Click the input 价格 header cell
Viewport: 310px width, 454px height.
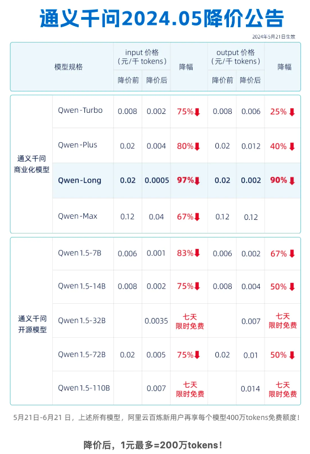(x=142, y=57)
